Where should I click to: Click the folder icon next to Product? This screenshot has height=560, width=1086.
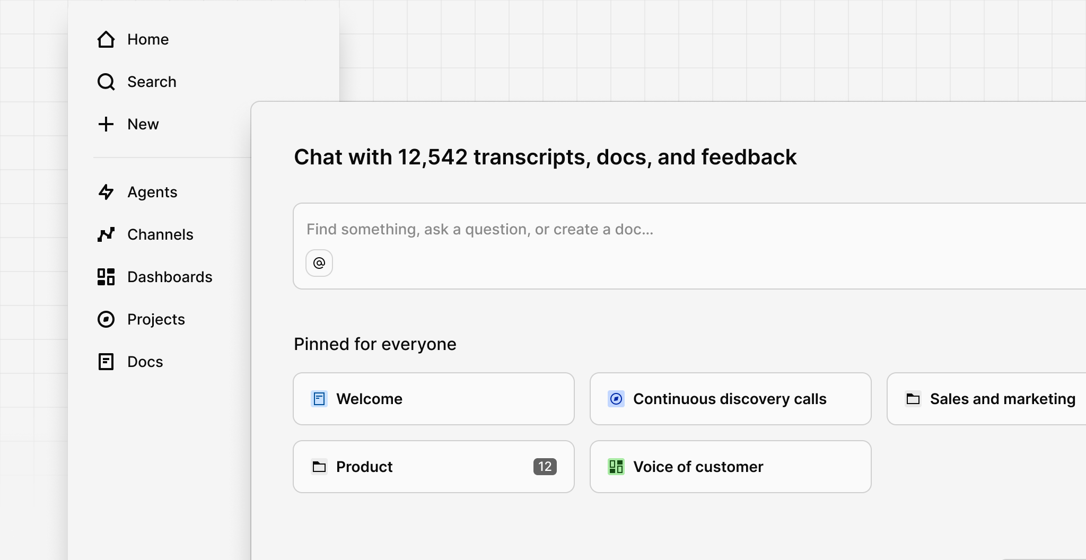coord(319,467)
